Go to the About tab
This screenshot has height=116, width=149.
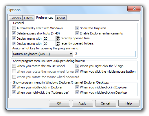(x=61, y=18)
